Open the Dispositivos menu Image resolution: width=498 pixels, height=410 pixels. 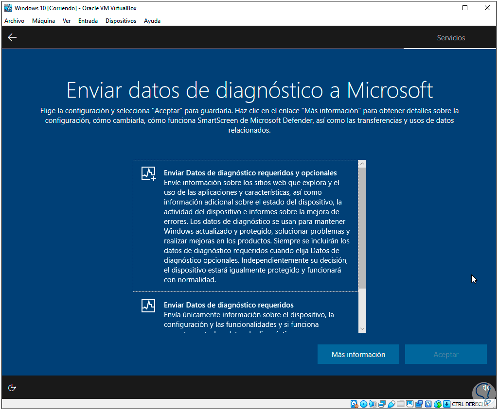(x=121, y=20)
